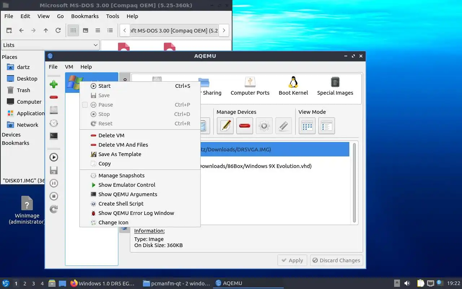Switch file manager to compact view
This screenshot has width=462, height=289.
[x=98, y=31]
